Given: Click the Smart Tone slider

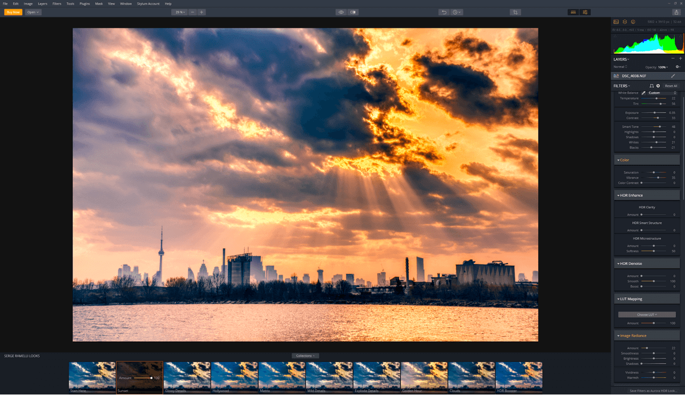Looking at the screenshot, I should 653,127.
